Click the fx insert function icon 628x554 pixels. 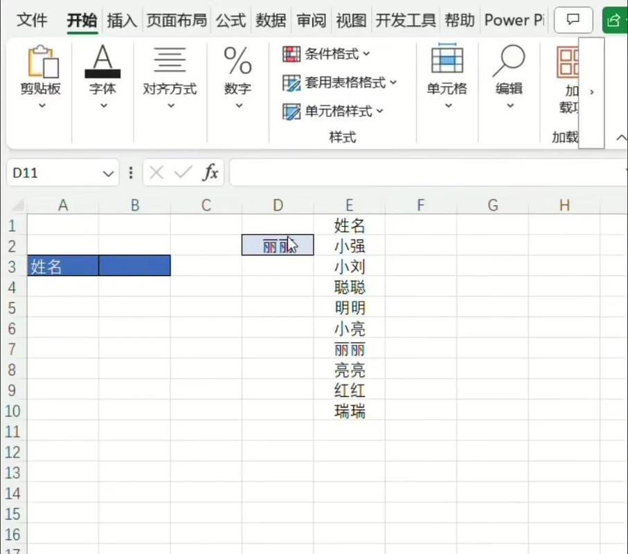pos(211,172)
